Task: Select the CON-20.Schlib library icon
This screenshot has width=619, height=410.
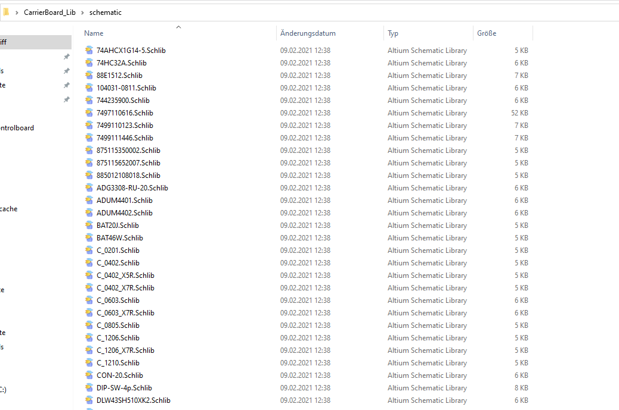Action: (x=89, y=375)
